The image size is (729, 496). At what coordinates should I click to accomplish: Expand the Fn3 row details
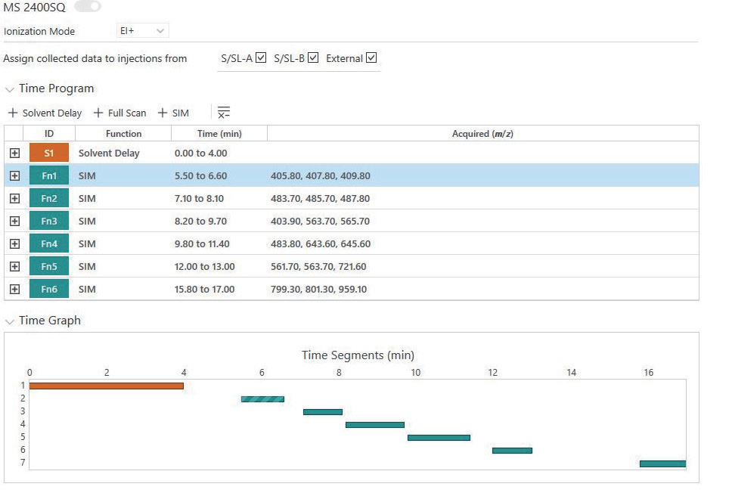[14, 222]
